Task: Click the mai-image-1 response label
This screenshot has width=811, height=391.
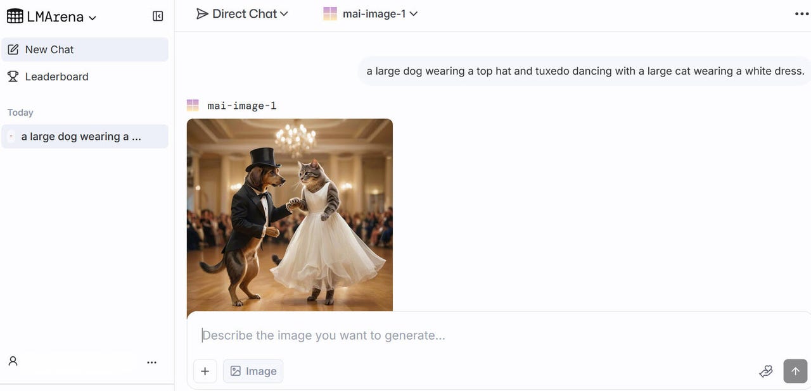Action: (x=241, y=106)
